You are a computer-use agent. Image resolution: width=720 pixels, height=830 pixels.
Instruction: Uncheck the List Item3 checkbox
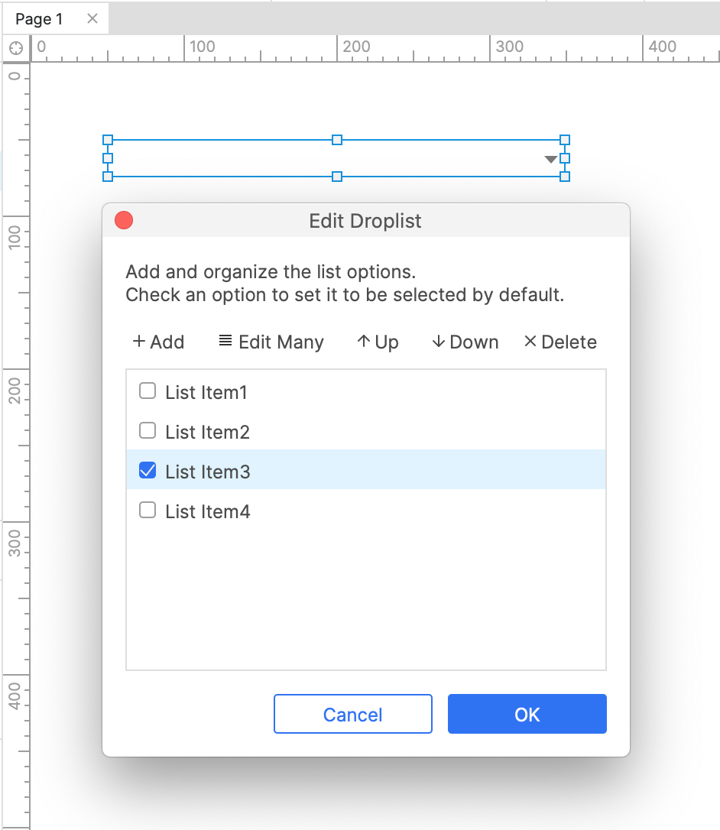pyautogui.click(x=148, y=471)
